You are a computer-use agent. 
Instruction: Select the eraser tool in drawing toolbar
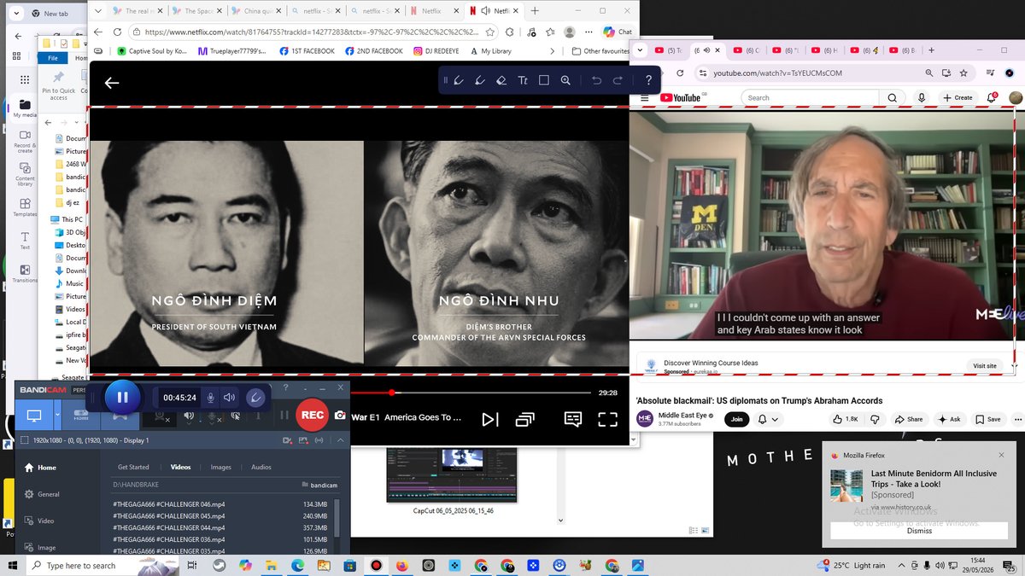[x=501, y=80]
